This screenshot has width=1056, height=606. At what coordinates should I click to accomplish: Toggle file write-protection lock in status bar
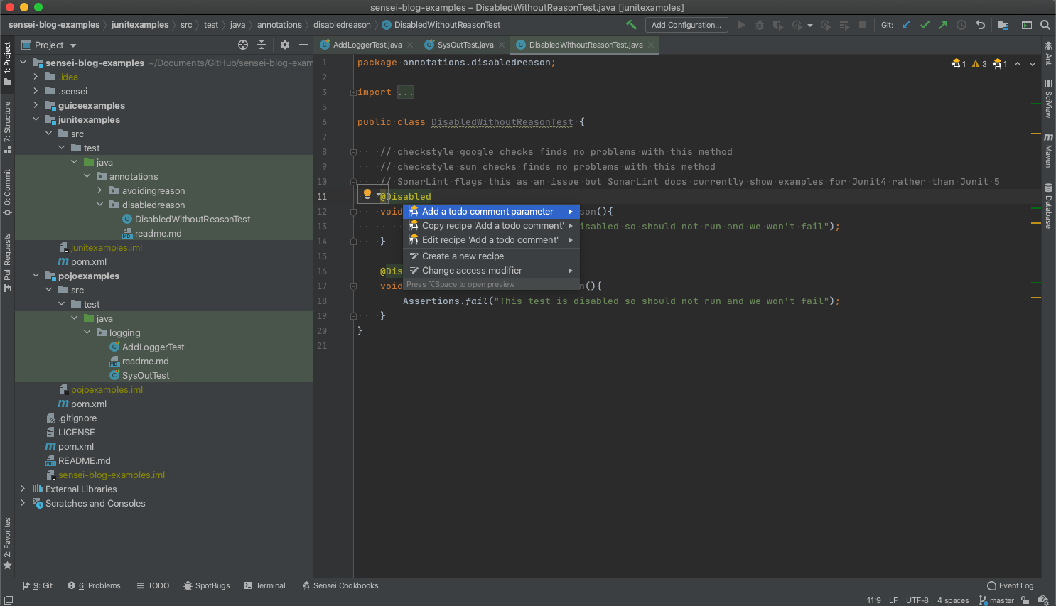coord(1025,600)
